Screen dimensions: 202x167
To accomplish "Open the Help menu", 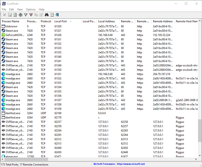I will 42,10.
